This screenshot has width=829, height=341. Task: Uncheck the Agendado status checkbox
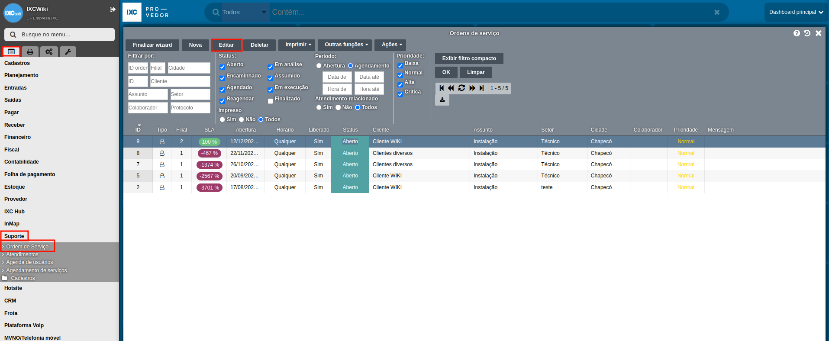pyautogui.click(x=222, y=90)
